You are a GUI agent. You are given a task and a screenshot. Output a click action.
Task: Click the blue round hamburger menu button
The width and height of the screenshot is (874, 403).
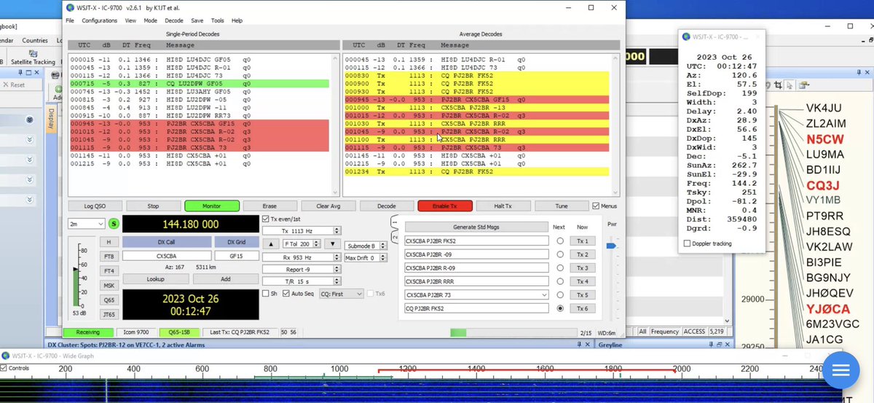pyautogui.click(x=841, y=370)
